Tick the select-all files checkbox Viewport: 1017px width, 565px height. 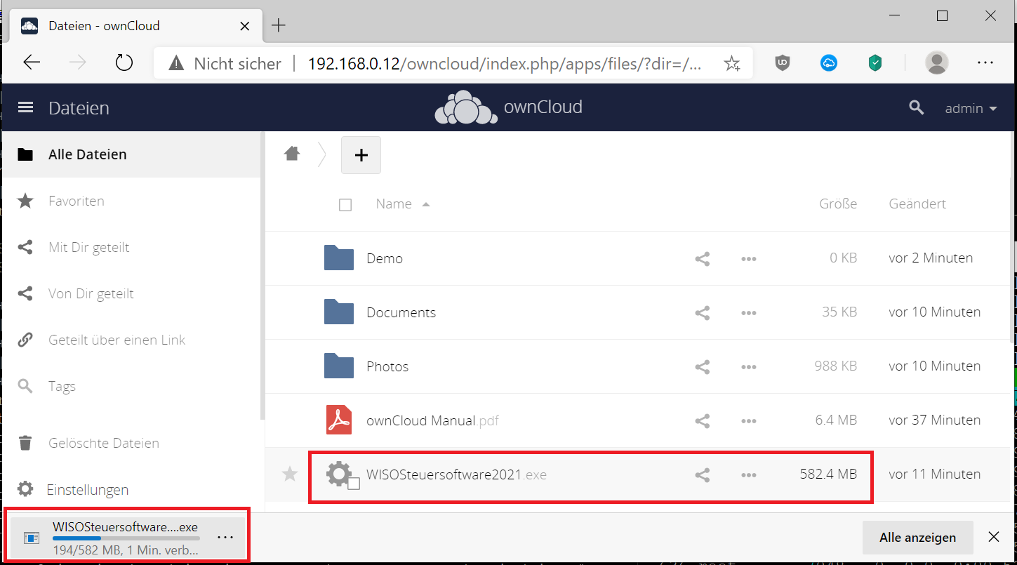345,204
